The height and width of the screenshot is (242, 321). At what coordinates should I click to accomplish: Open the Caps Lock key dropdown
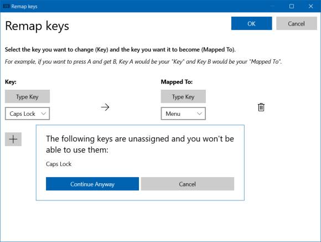(28, 114)
